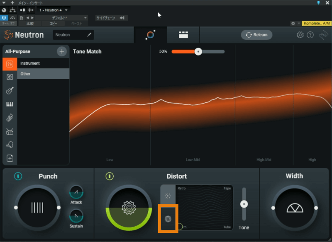Click the routing hierarchy icon
This screenshot has height=242, width=332.
pos(13,10)
